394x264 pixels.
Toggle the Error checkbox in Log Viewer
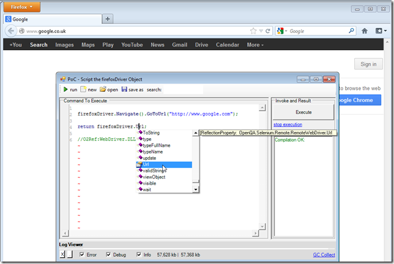[x=83, y=254]
